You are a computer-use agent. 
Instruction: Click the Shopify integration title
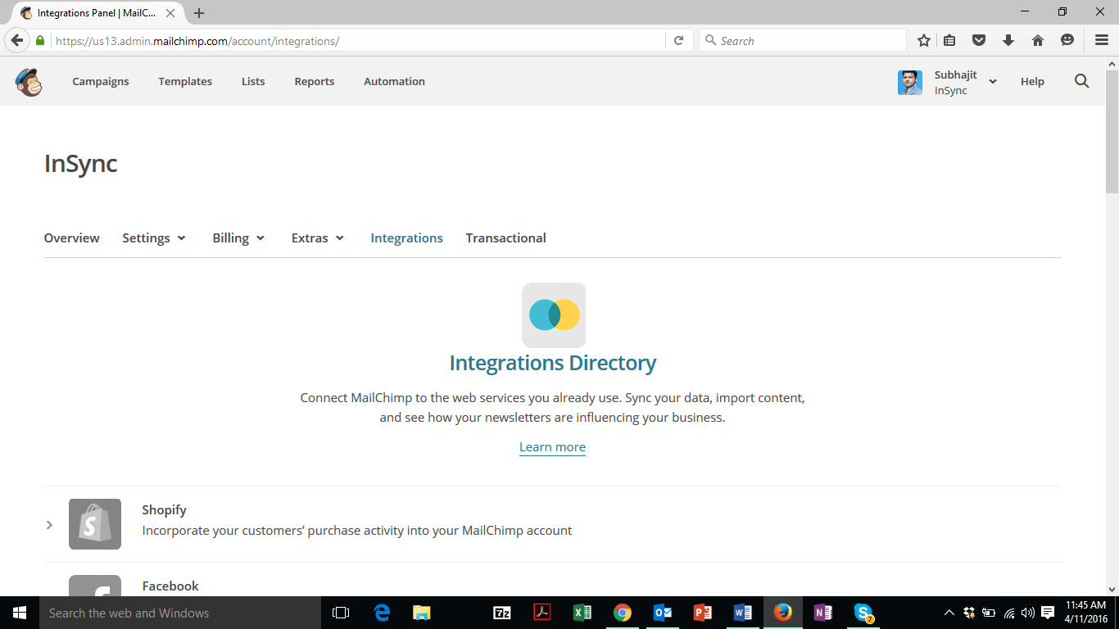tap(164, 509)
